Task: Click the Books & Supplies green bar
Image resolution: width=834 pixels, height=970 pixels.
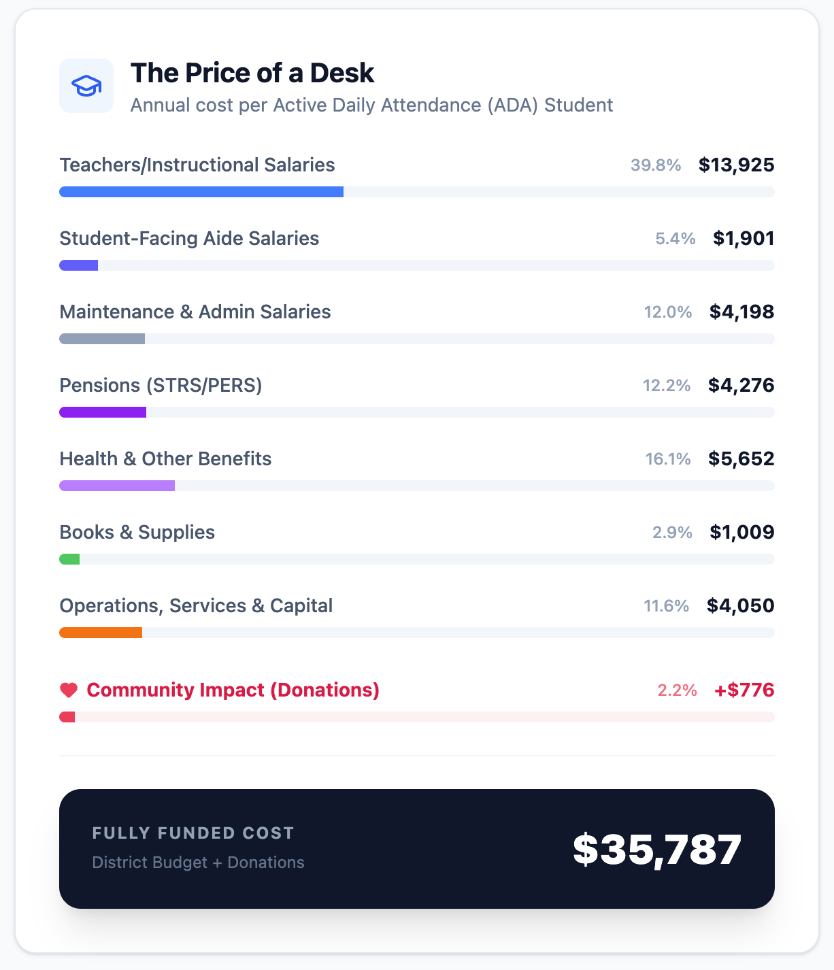Action: [x=69, y=559]
